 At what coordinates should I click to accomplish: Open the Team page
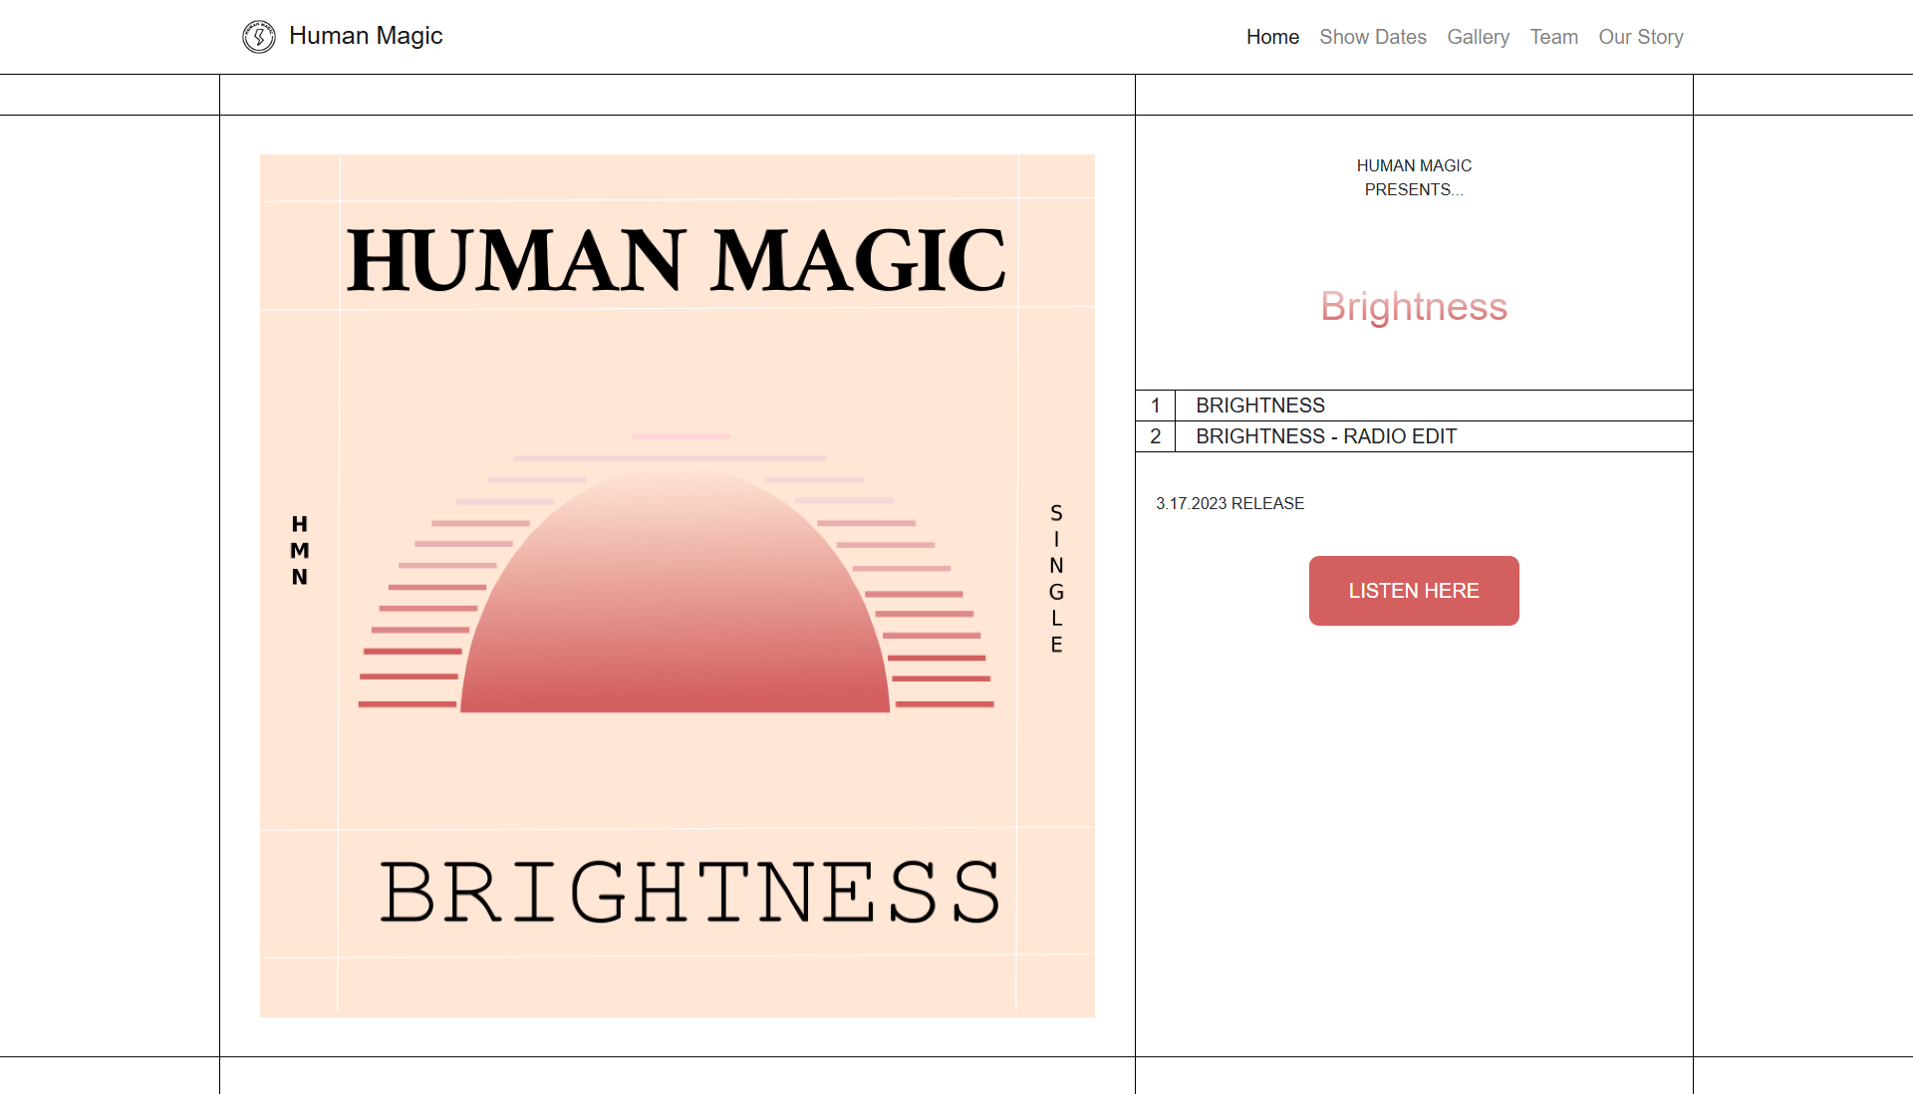coord(1553,37)
